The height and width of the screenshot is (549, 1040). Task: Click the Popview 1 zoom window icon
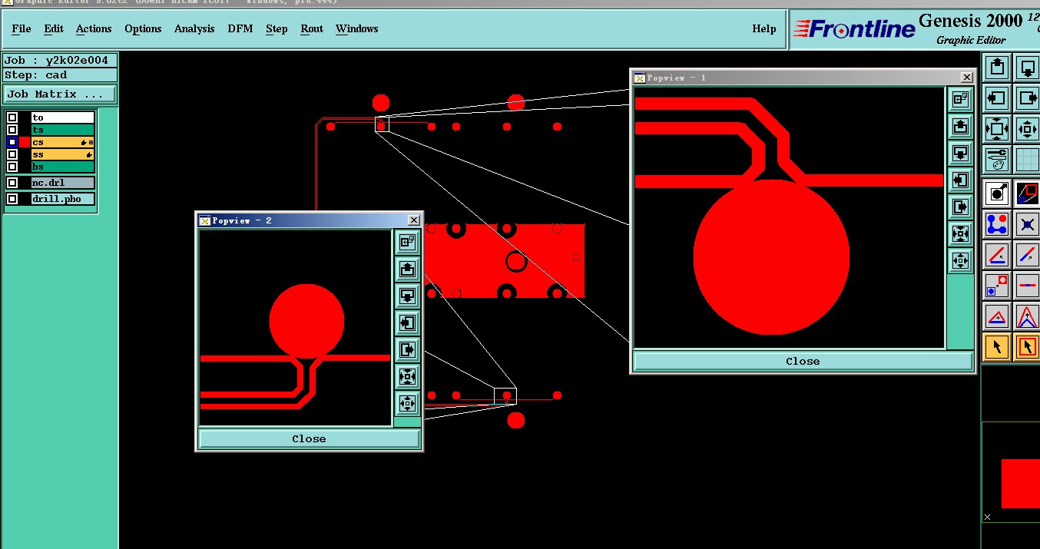(x=960, y=98)
